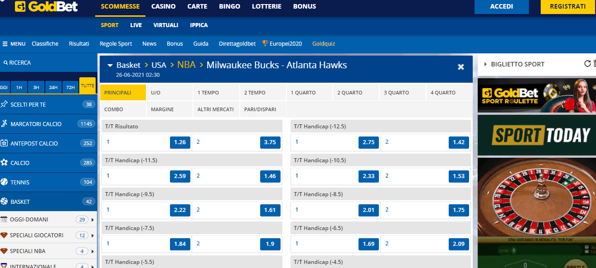Open the 1 QUARTO market tab
Screen dimensions: 596x268
(x=310, y=93)
